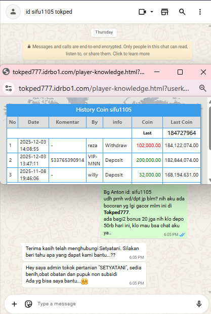This screenshot has height=314, width=211.
Task: Click the chat name id sifu1105 tokped
Action: tap(49, 12)
